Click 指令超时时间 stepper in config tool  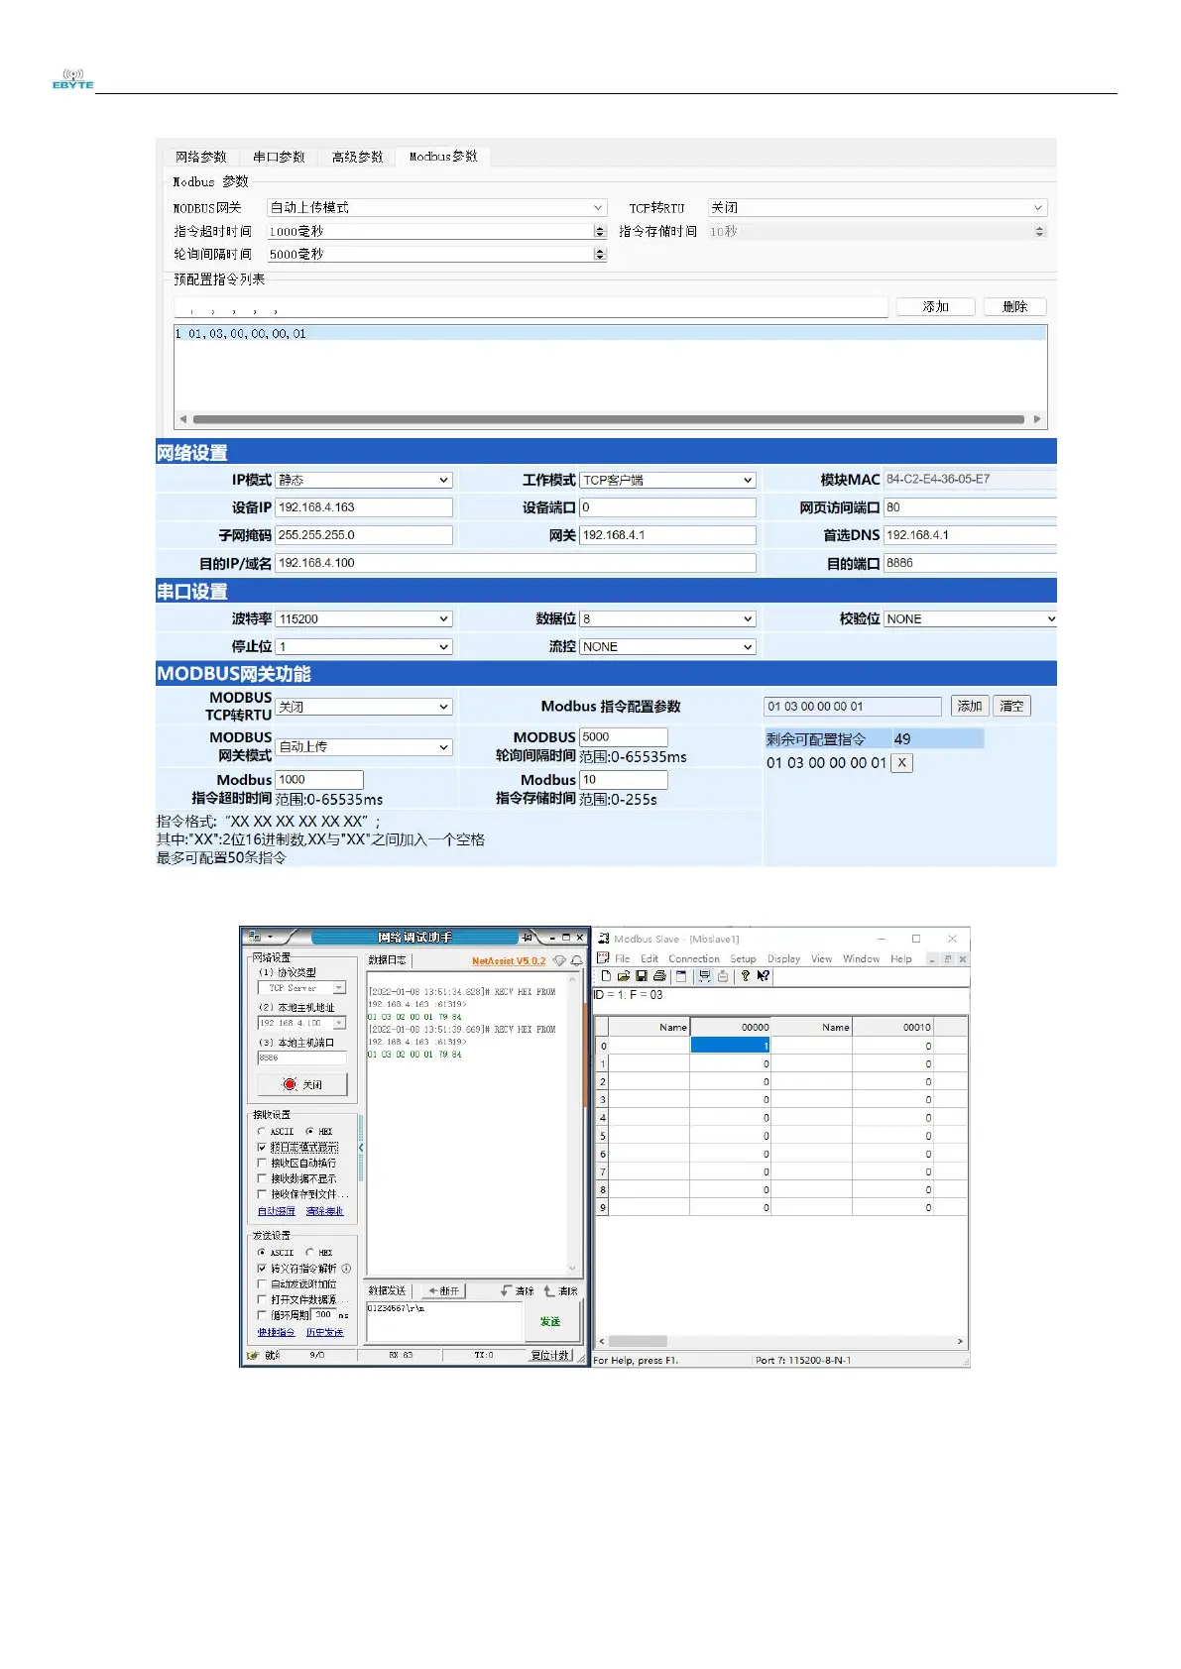tap(599, 231)
